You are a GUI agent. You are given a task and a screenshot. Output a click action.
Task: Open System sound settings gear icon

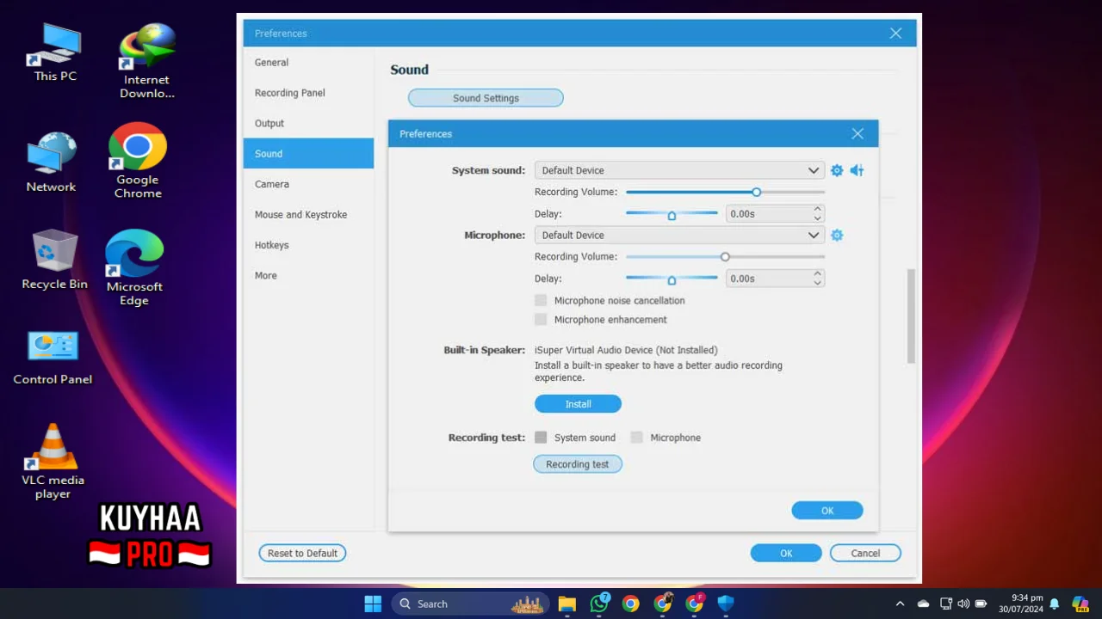tap(837, 170)
